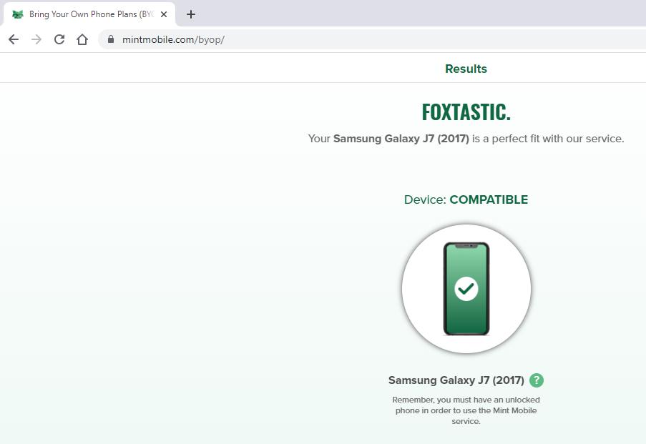The image size is (646, 444).
Task: Click the FOXTASTIC. headline
Action: tap(466, 112)
